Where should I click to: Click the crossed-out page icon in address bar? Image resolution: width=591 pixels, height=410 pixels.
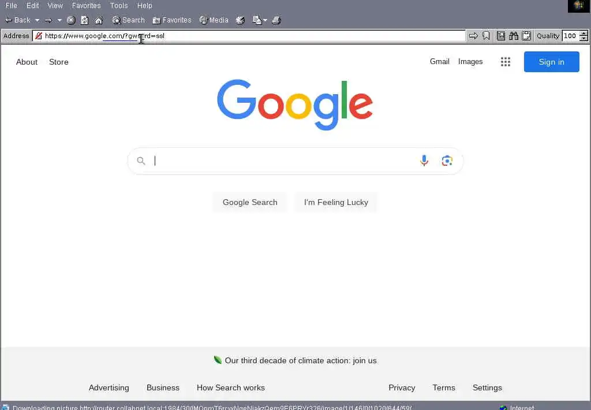pos(39,36)
